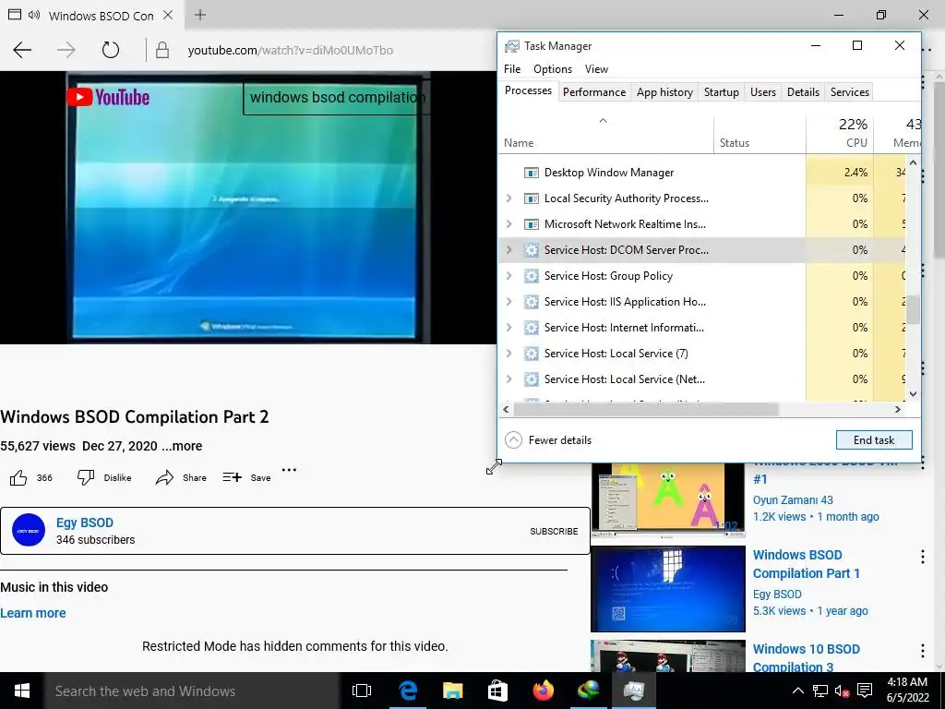Open the three-dot more actions menu
This screenshot has width=945, height=709.
coord(289,470)
